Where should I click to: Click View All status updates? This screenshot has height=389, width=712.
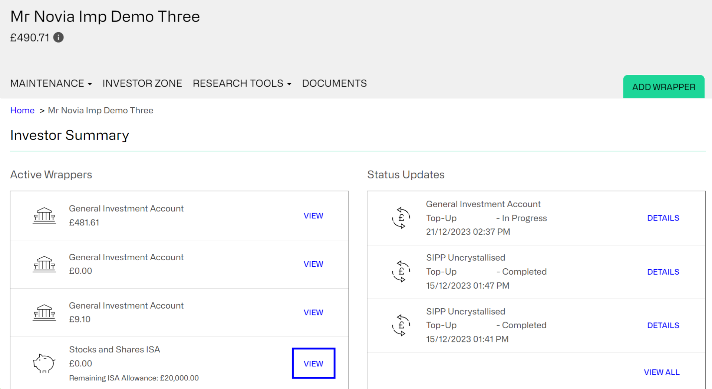point(662,372)
